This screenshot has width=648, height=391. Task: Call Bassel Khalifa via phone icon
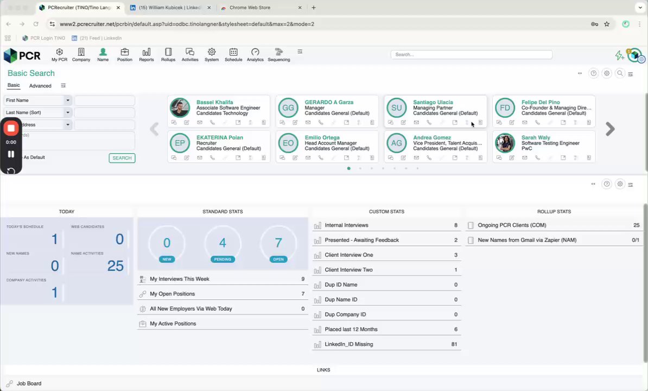tap(212, 122)
